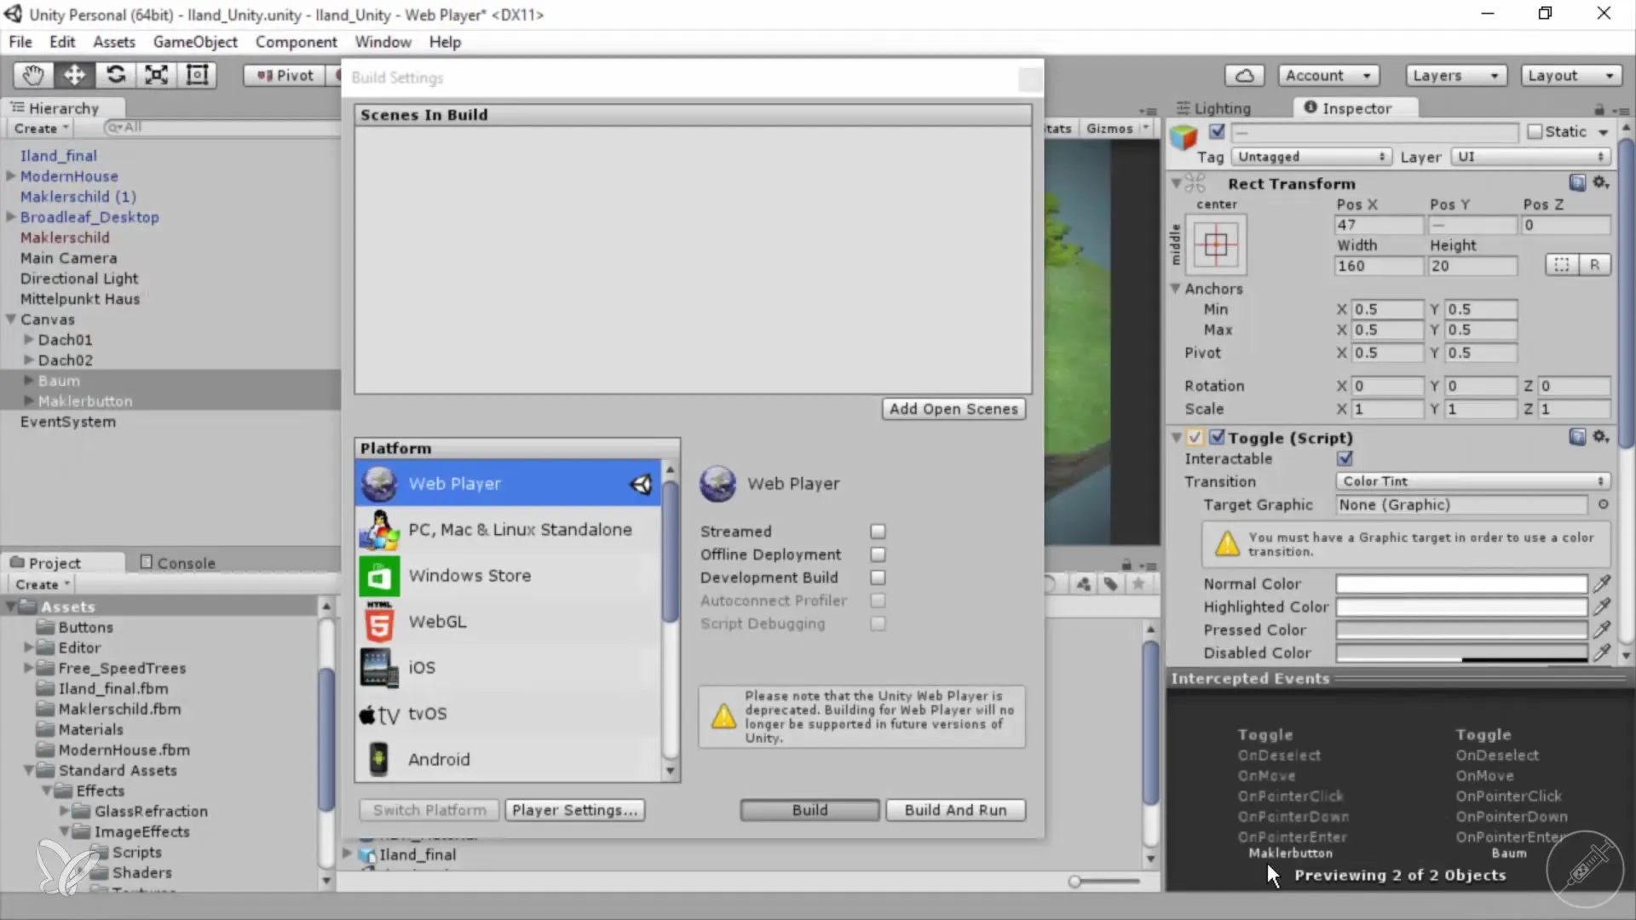Click the Highlighted Color swatch
Screen dimensions: 1636x920
pos(1460,607)
